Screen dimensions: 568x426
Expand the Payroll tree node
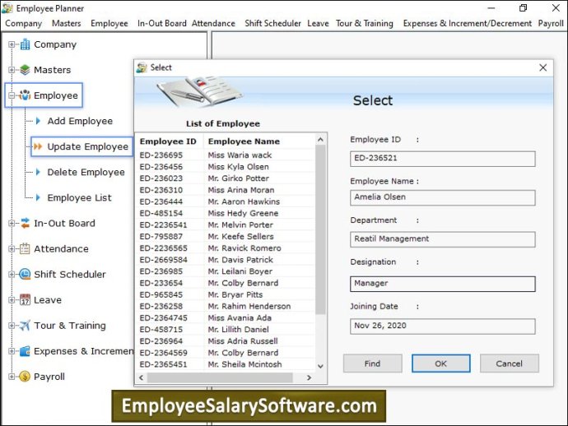(x=12, y=377)
